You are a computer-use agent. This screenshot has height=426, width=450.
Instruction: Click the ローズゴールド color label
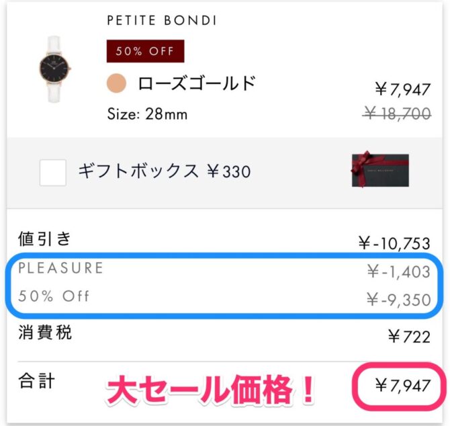click(197, 84)
